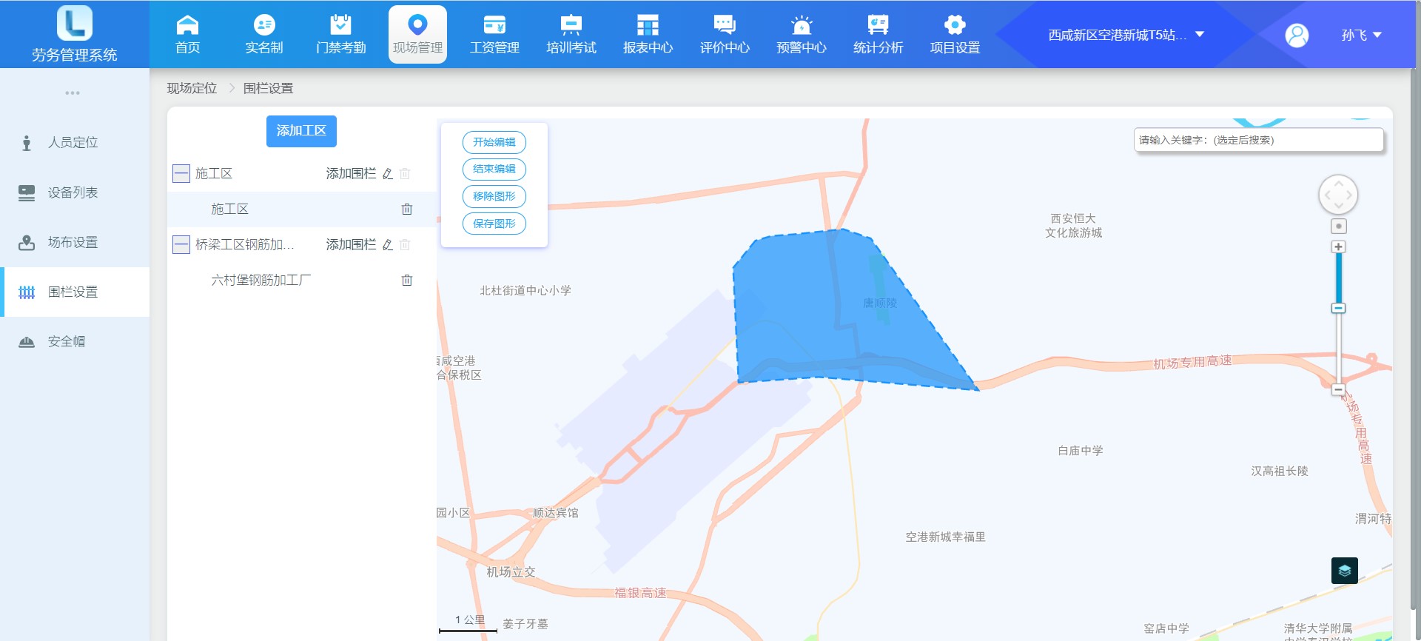Click edit pencil for 施工区 work zone
The height and width of the screenshot is (641, 1421).
(x=388, y=174)
